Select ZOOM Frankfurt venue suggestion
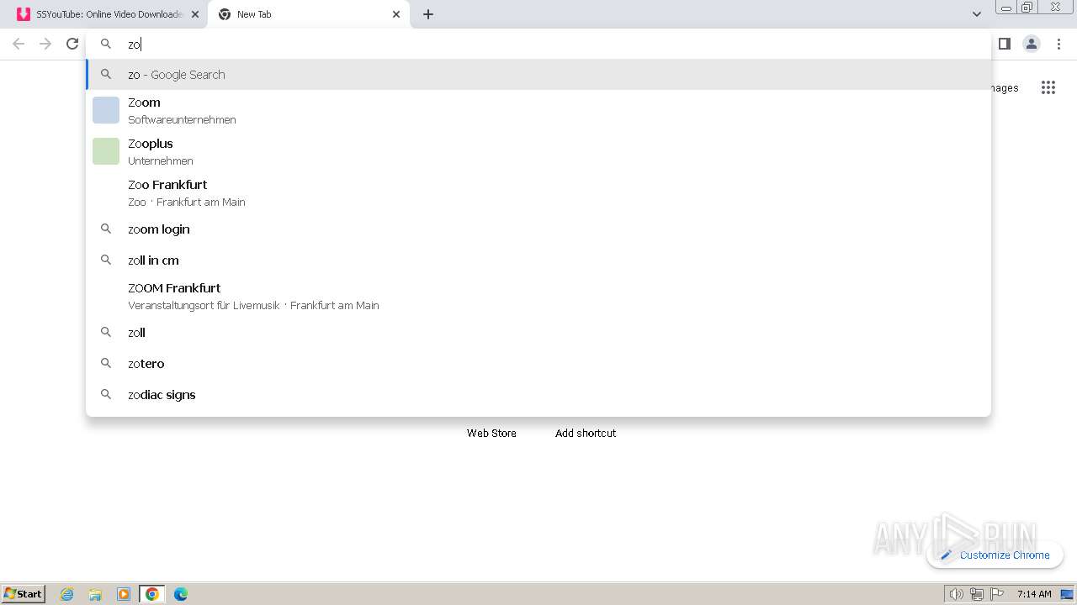 click(538, 296)
